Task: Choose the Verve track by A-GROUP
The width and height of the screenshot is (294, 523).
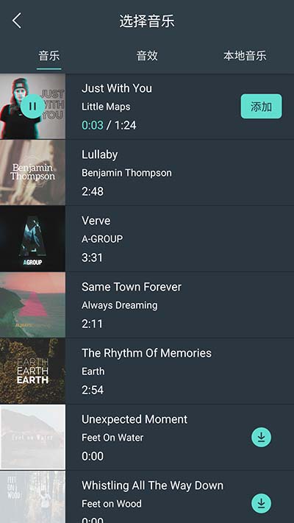Action: pyautogui.click(x=179, y=238)
